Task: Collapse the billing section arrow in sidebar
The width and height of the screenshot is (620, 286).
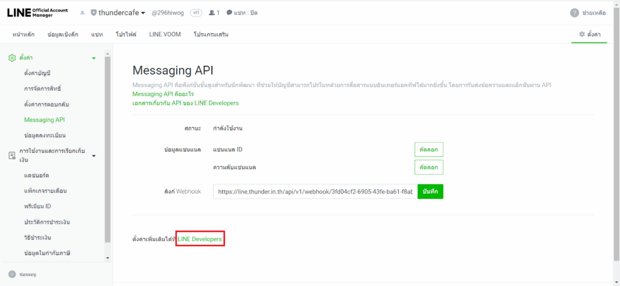Action: [x=93, y=156]
